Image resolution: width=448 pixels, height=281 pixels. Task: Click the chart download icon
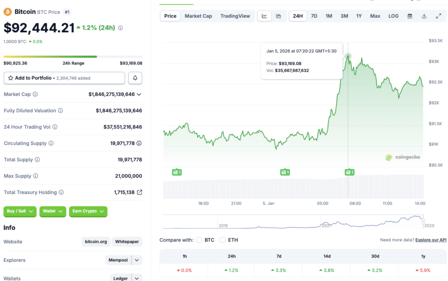point(423,16)
